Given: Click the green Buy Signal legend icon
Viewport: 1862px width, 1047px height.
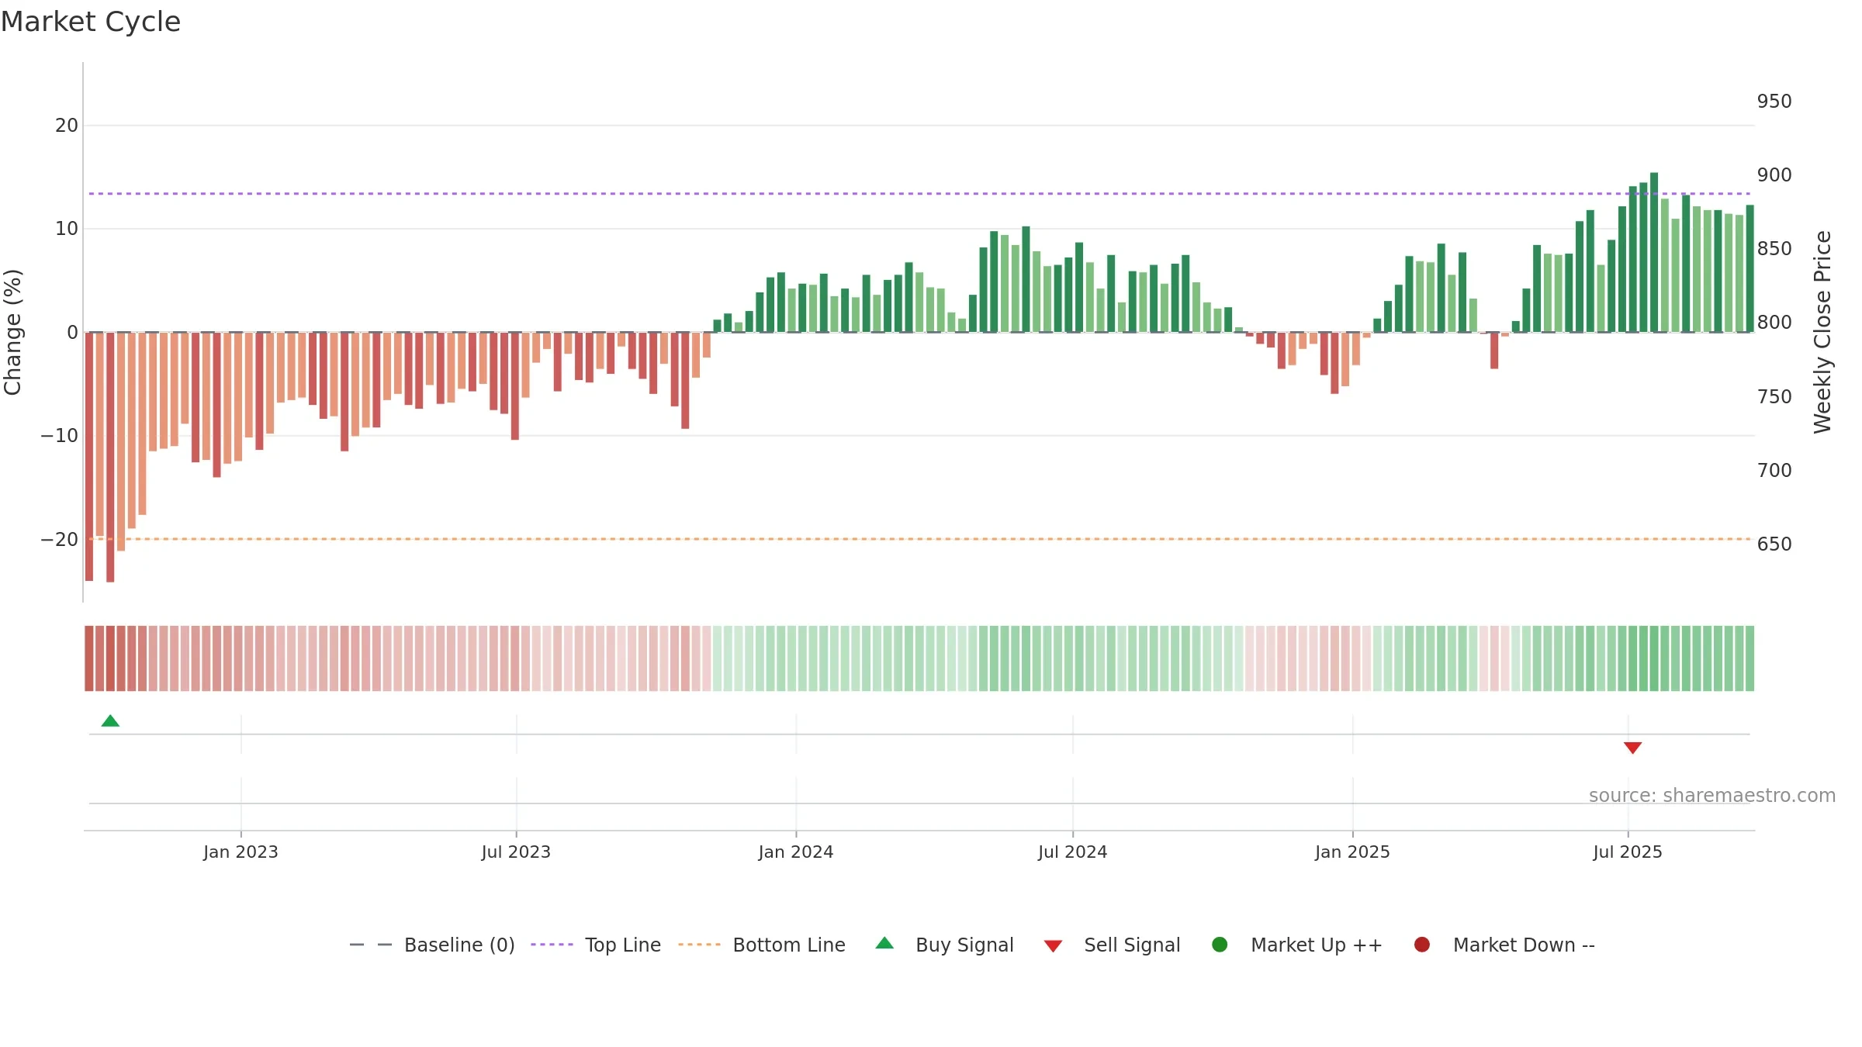Looking at the screenshot, I should click(x=884, y=944).
